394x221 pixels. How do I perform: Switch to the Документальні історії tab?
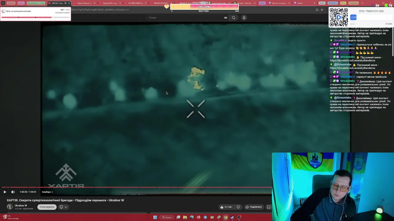(x=36, y=3)
